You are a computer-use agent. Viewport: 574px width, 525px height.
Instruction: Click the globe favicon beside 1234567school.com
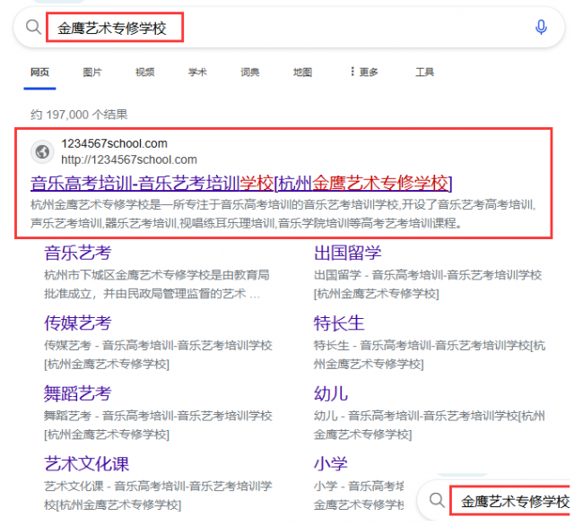(x=42, y=151)
